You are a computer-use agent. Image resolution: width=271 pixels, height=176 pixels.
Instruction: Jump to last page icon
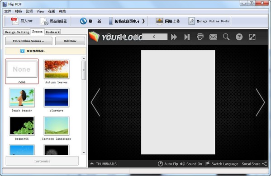point(187,37)
